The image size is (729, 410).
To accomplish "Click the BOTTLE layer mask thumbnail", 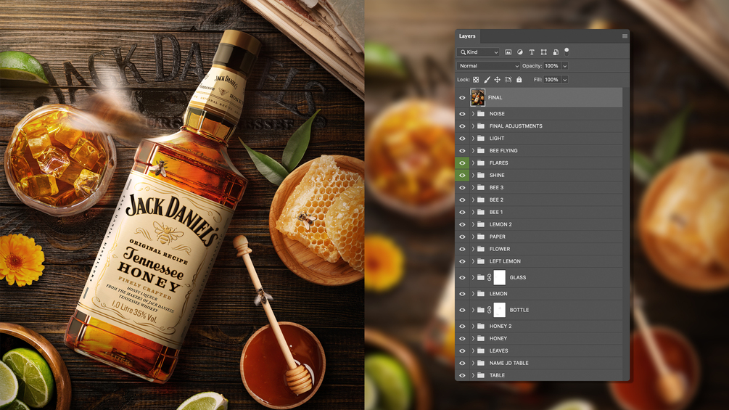I will tap(499, 310).
